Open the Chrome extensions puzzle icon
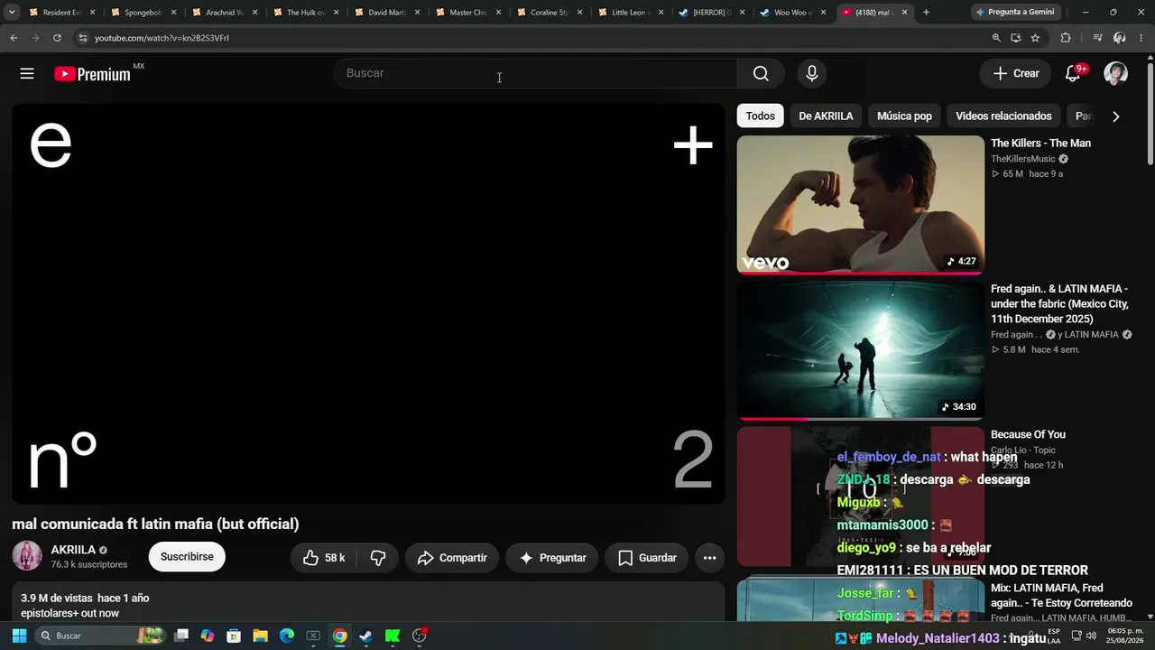The image size is (1155, 650). (1066, 38)
